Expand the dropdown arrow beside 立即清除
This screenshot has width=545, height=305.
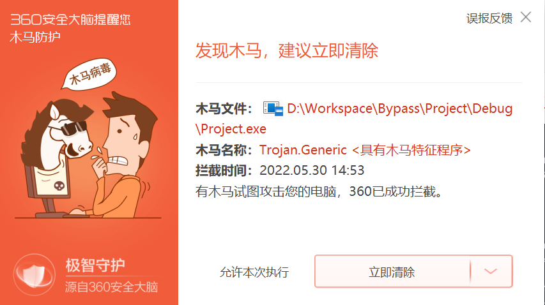pyautogui.click(x=491, y=271)
